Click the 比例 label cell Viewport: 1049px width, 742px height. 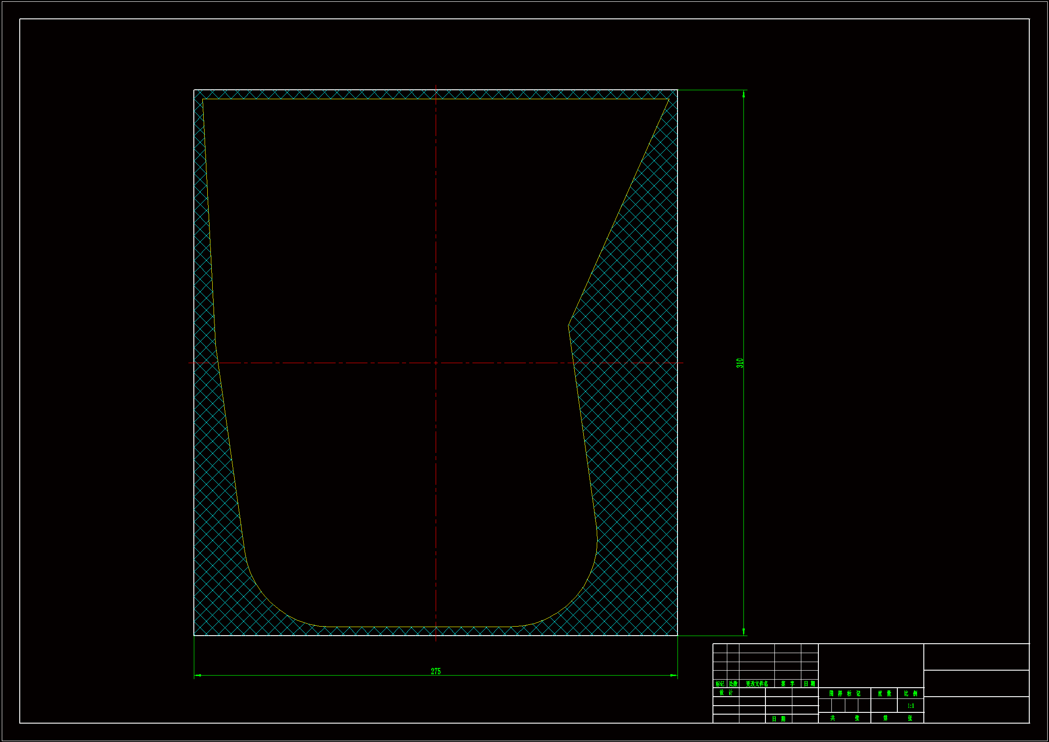[910, 694]
